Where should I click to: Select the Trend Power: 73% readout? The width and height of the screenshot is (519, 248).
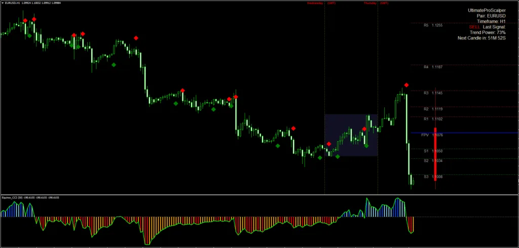coord(488,32)
